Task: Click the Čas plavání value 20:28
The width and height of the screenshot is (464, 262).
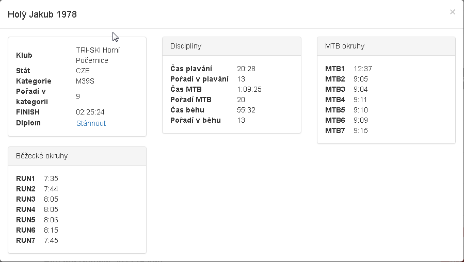Action: click(246, 69)
